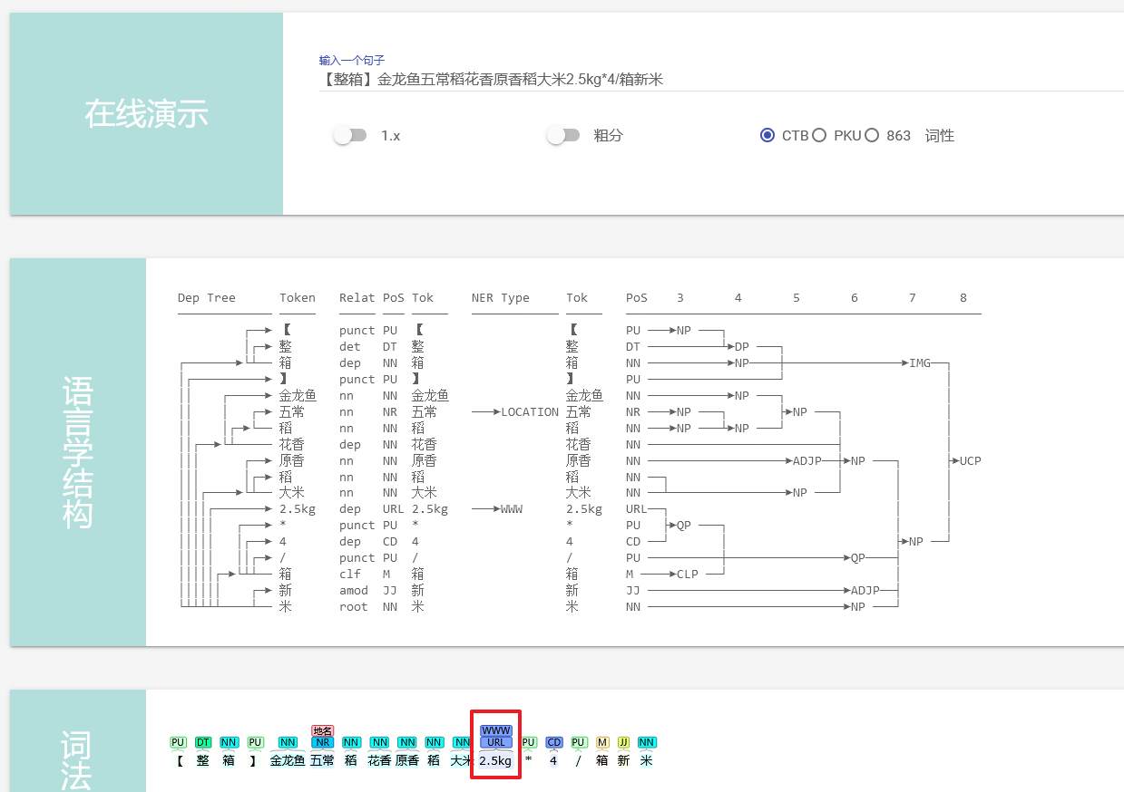Click inside the sentence input field
This screenshot has width=1124, height=792.
(544, 80)
